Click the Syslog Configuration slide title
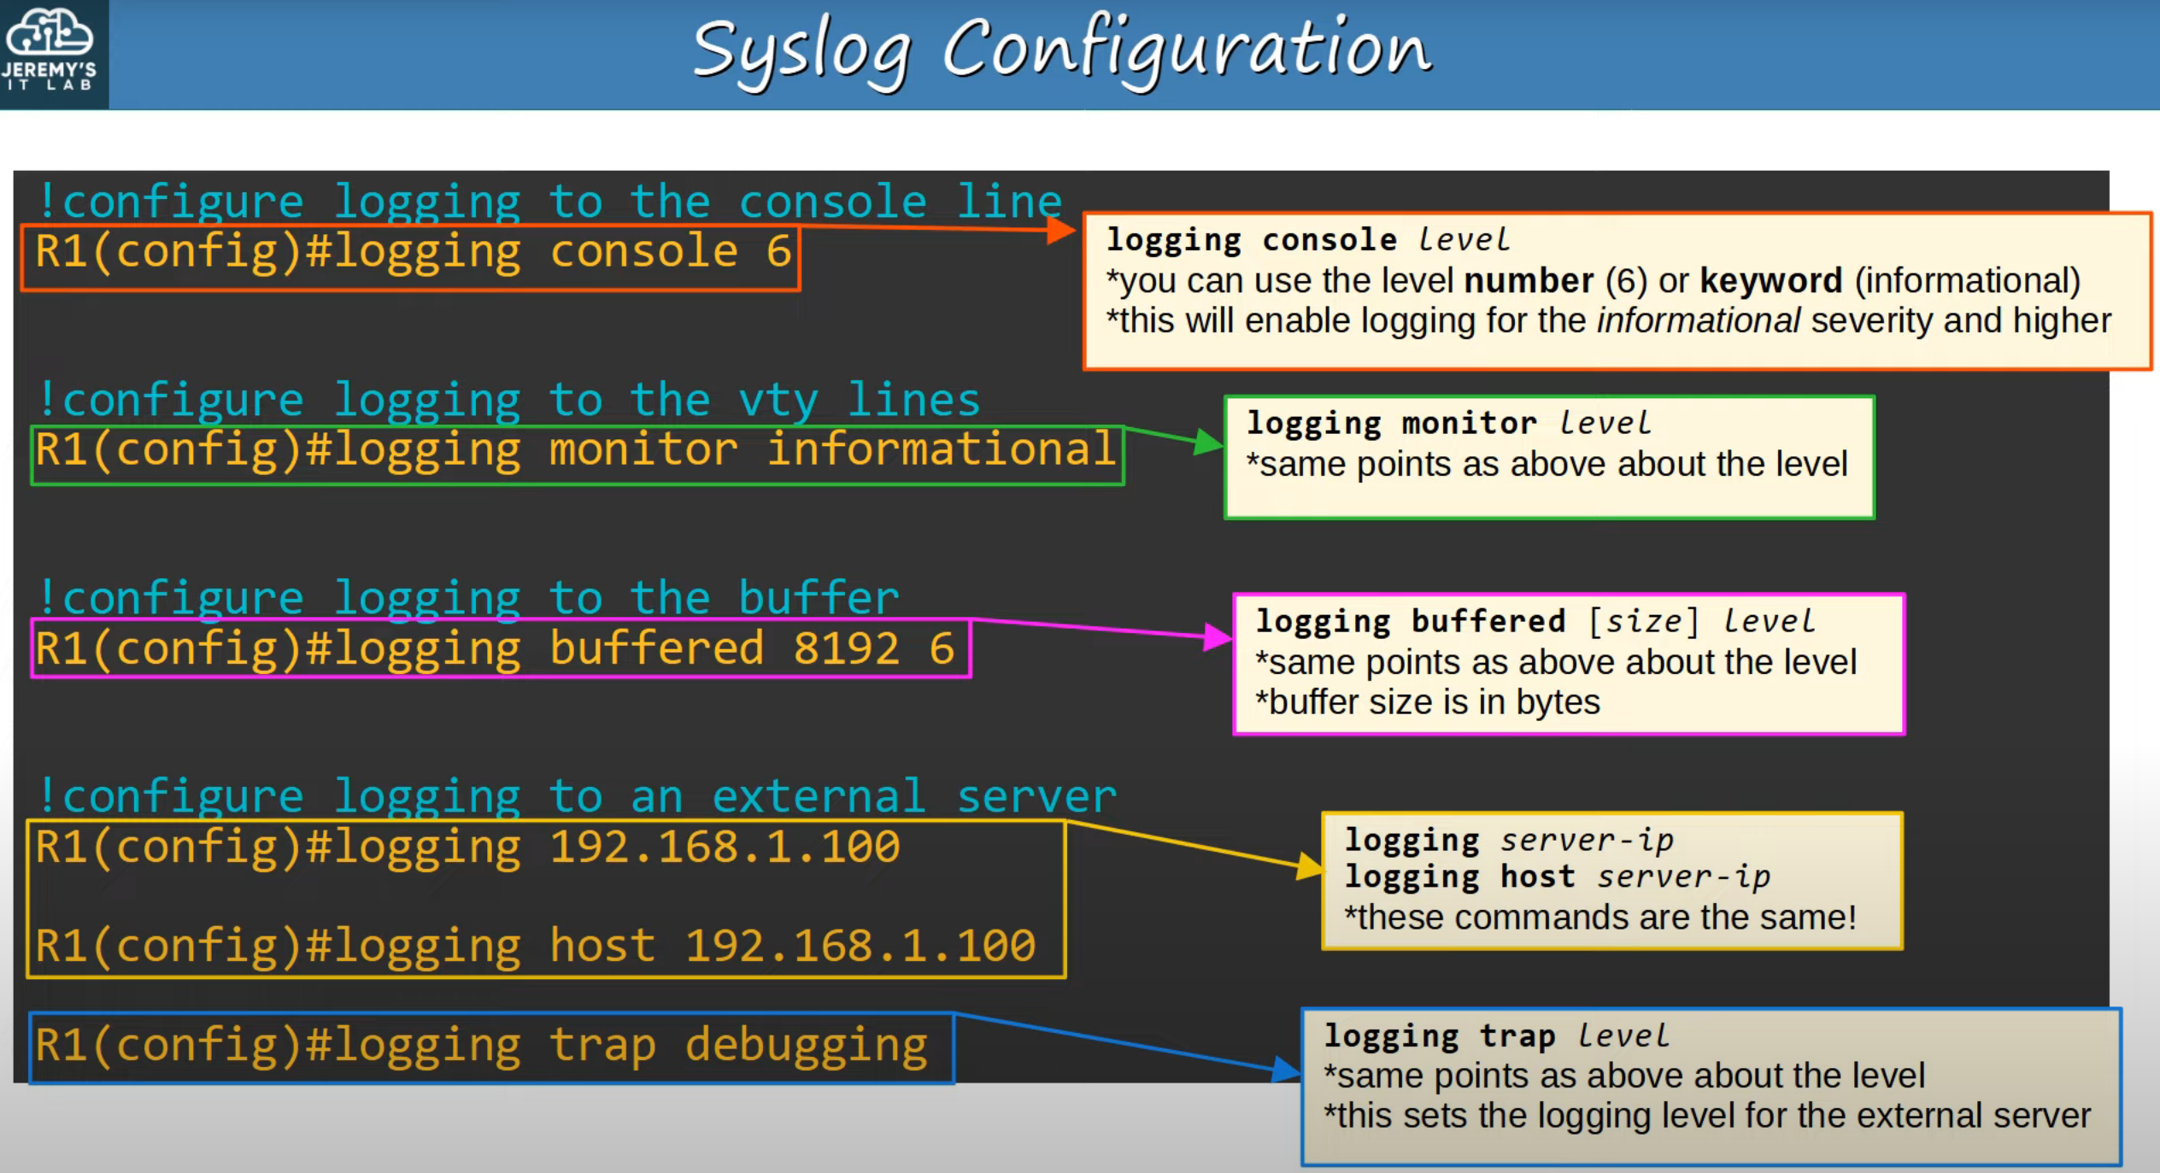 (x=1061, y=51)
